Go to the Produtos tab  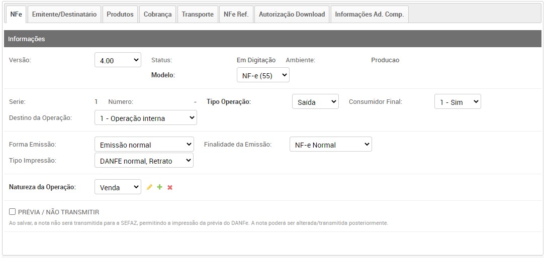coord(120,15)
